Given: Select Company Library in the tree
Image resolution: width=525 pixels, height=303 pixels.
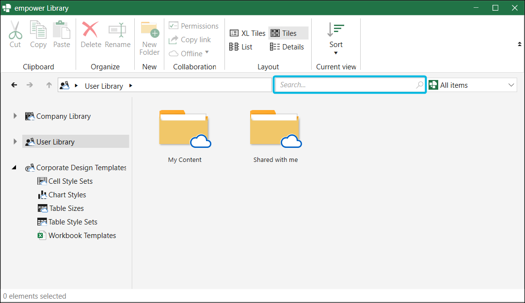Looking at the screenshot, I should 64,116.
